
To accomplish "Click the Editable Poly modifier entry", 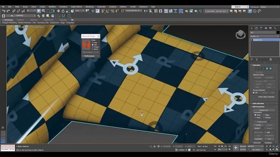I will click(265, 40).
